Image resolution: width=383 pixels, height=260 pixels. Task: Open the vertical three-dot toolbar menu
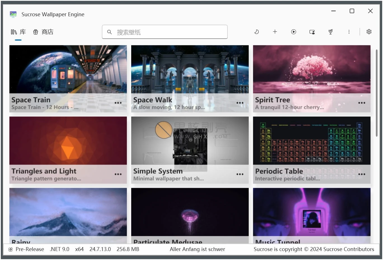pyautogui.click(x=349, y=32)
